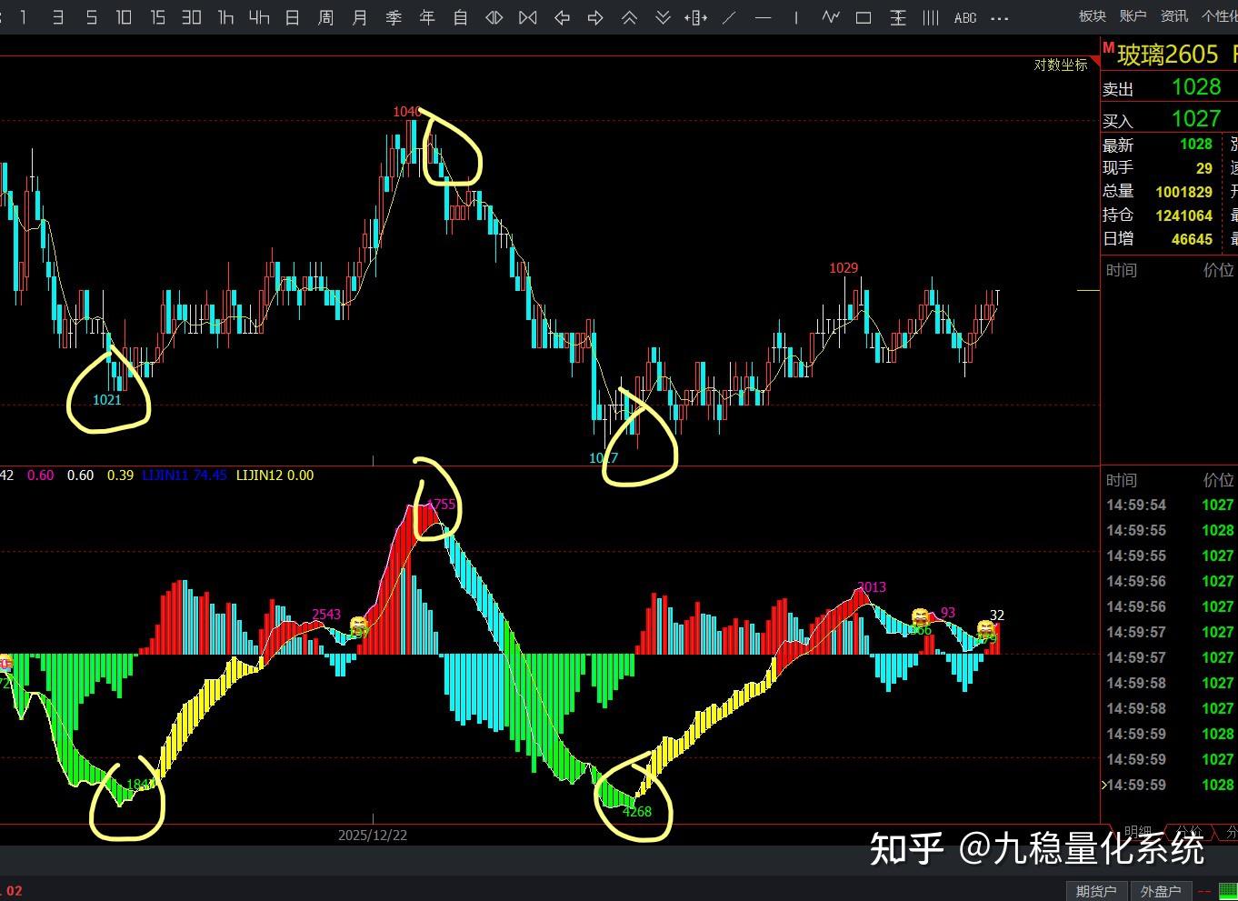Image resolution: width=1238 pixels, height=901 pixels.
Task: Select the 14:59:54 tick row
Action: (x=1170, y=505)
